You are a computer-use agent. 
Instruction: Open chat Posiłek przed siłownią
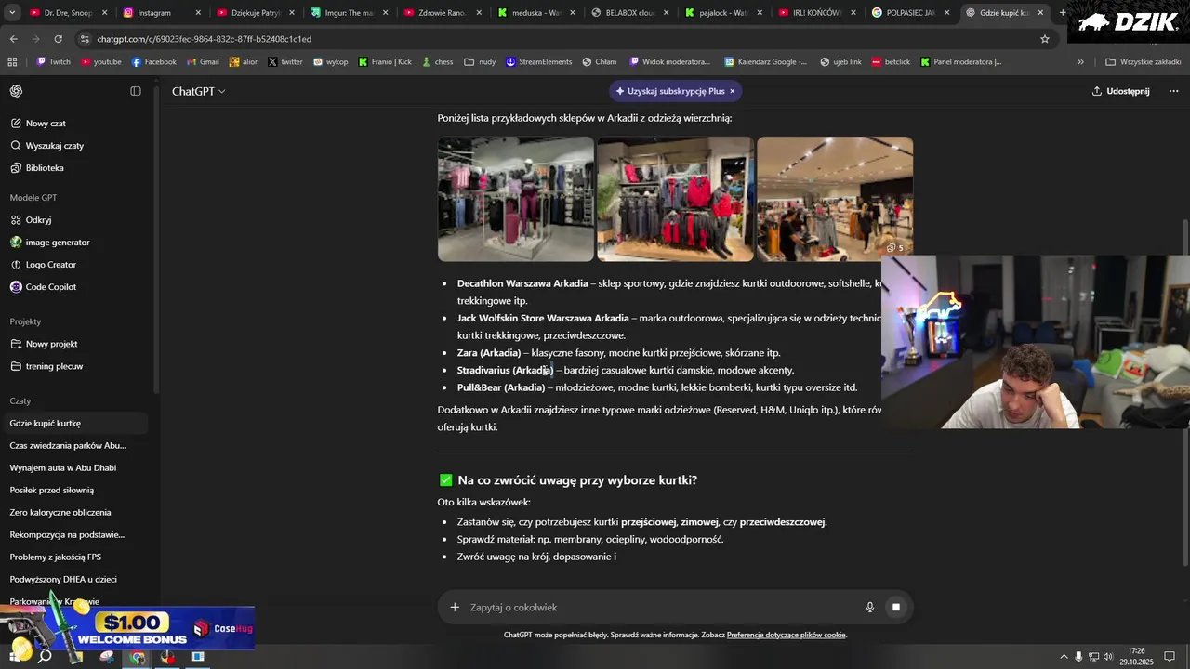click(x=52, y=491)
